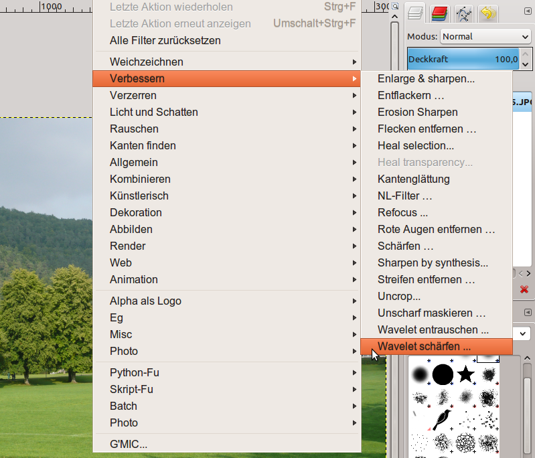
Task: Choose Entflackern ... filter
Action: point(437,96)
